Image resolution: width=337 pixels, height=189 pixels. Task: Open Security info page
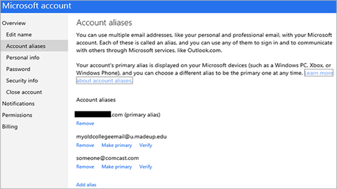point(22,81)
